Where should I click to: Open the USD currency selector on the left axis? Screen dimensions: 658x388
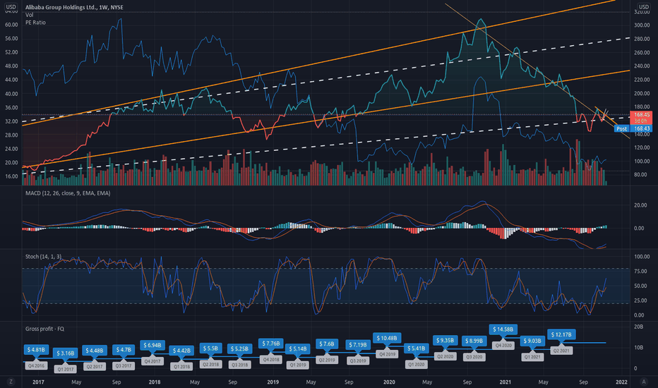[11, 7]
